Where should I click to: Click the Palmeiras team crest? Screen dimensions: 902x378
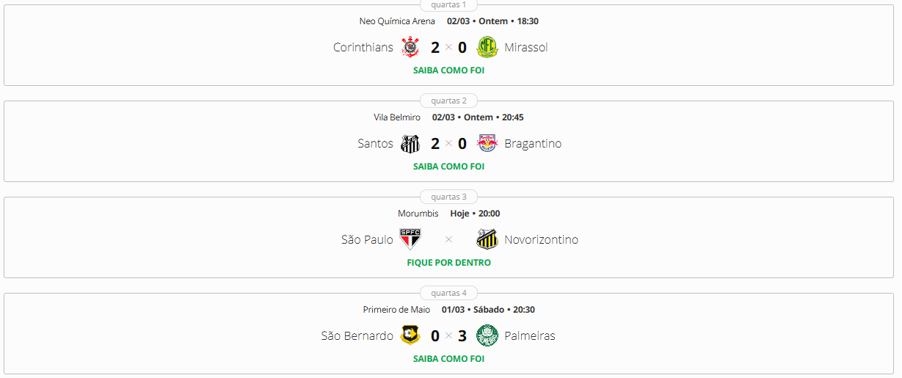(487, 336)
